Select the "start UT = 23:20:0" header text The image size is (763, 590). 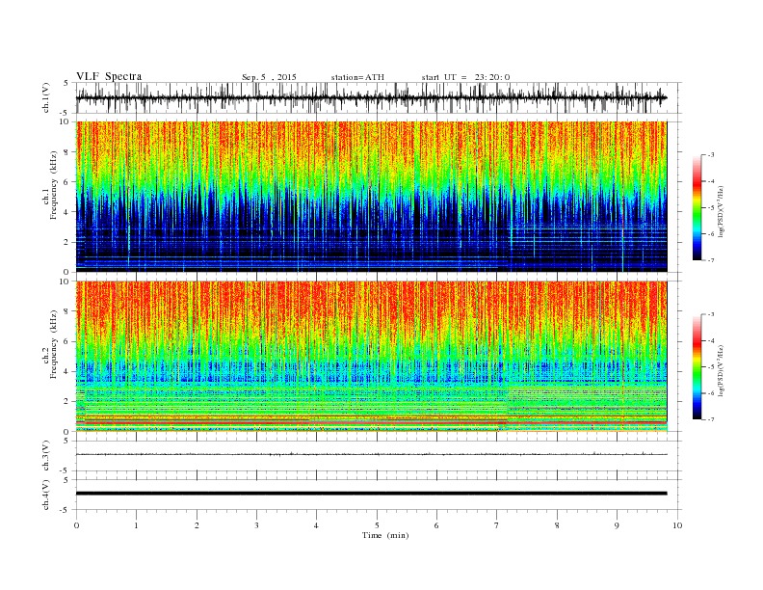click(465, 77)
